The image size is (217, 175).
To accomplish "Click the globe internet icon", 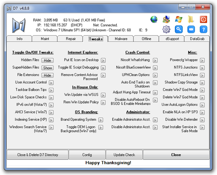I will coord(154,19).
